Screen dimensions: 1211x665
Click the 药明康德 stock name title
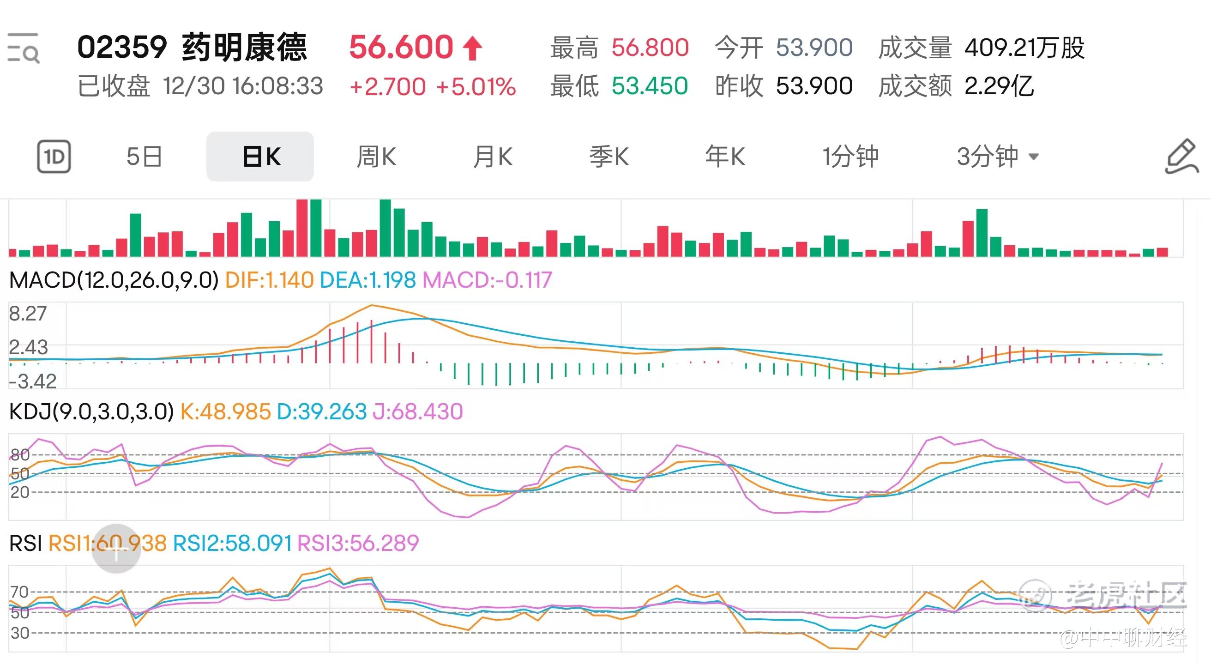[x=244, y=48]
